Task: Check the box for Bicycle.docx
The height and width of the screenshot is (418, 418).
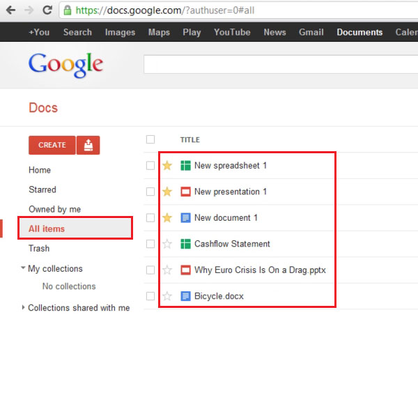Action: click(x=150, y=296)
